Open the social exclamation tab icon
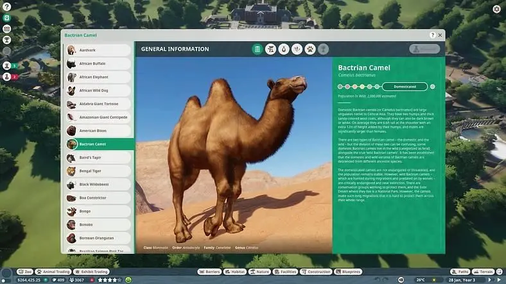The width and height of the screenshot is (506, 284). coord(297,49)
